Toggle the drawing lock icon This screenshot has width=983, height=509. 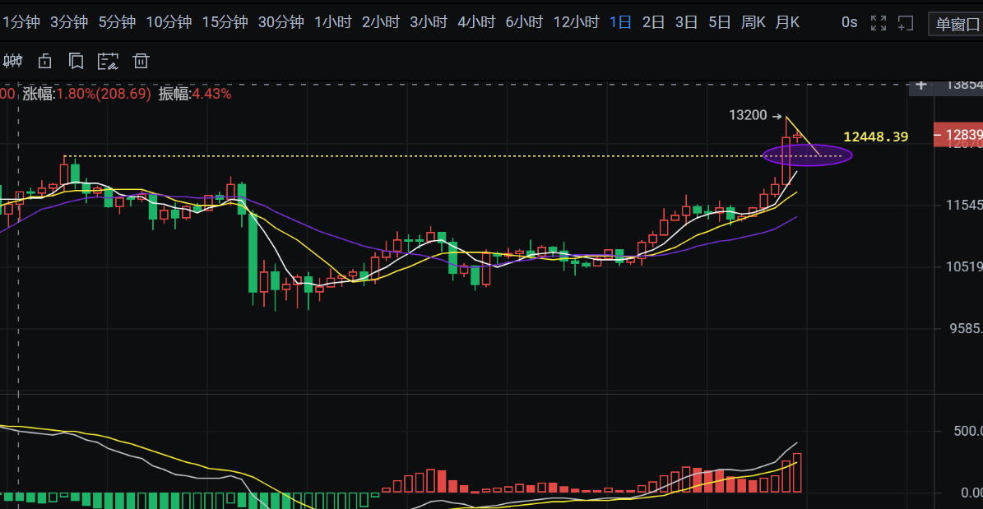coord(44,60)
